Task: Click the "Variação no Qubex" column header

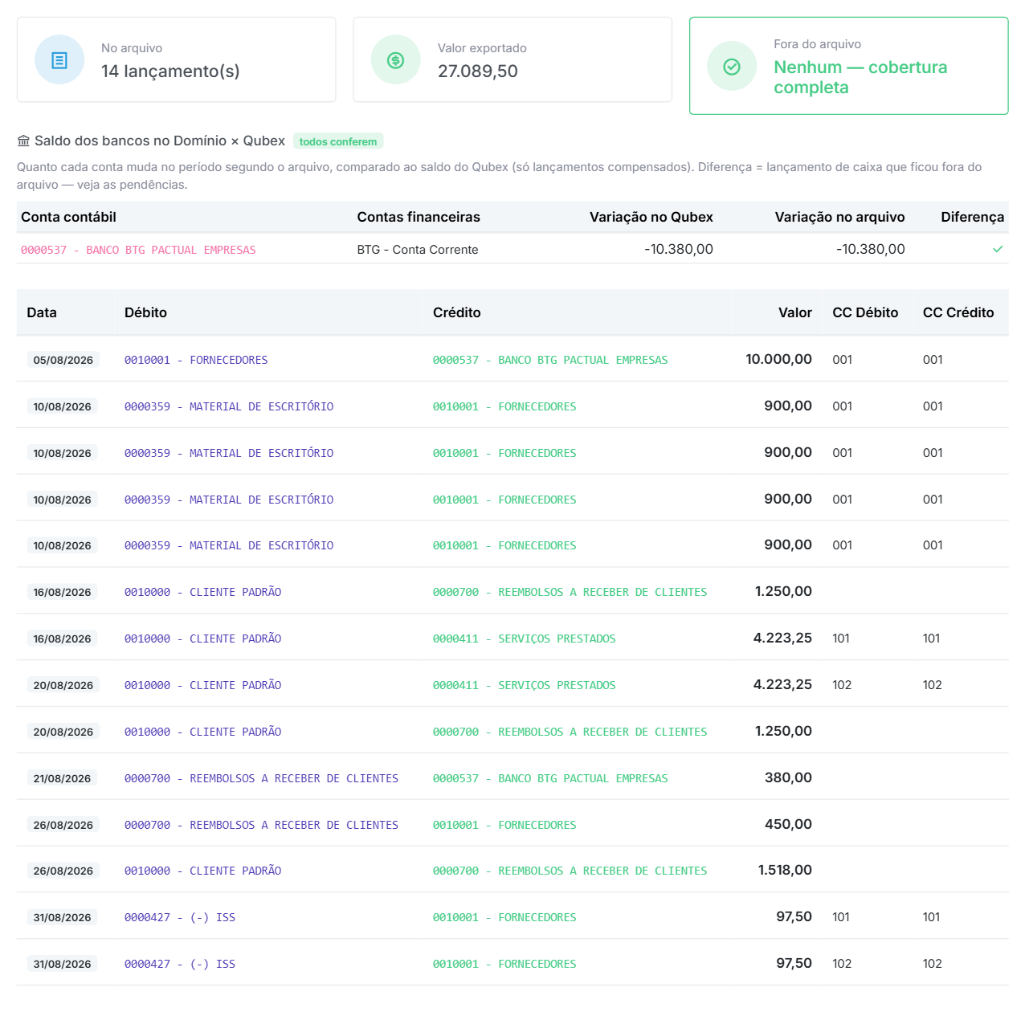Action: pyautogui.click(x=651, y=217)
